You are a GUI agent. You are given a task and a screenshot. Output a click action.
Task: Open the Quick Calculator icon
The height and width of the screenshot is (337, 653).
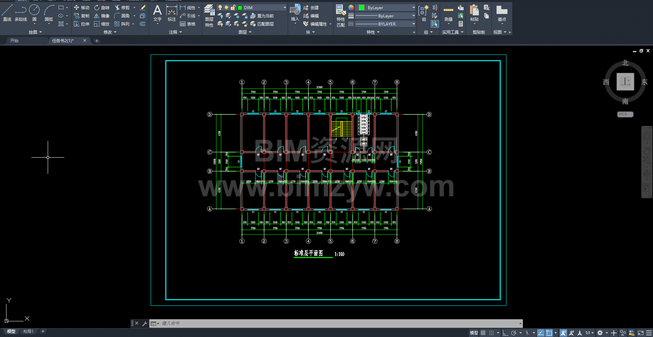(x=461, y=24)
